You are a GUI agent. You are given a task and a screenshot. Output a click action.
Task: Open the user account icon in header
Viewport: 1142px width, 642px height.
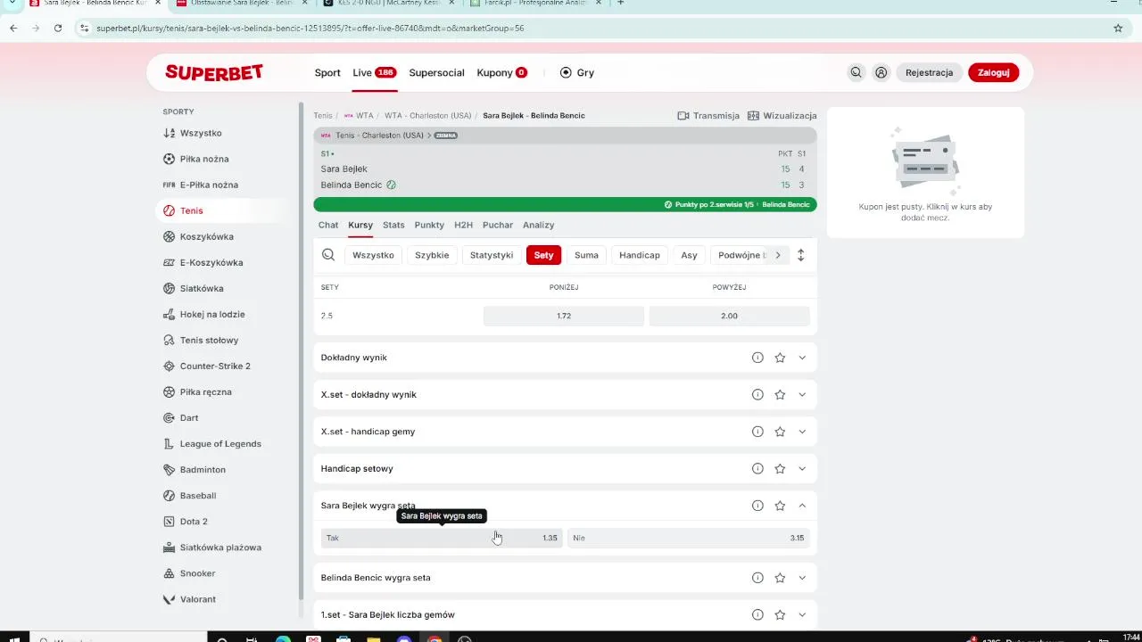click(x=881, y=73)
